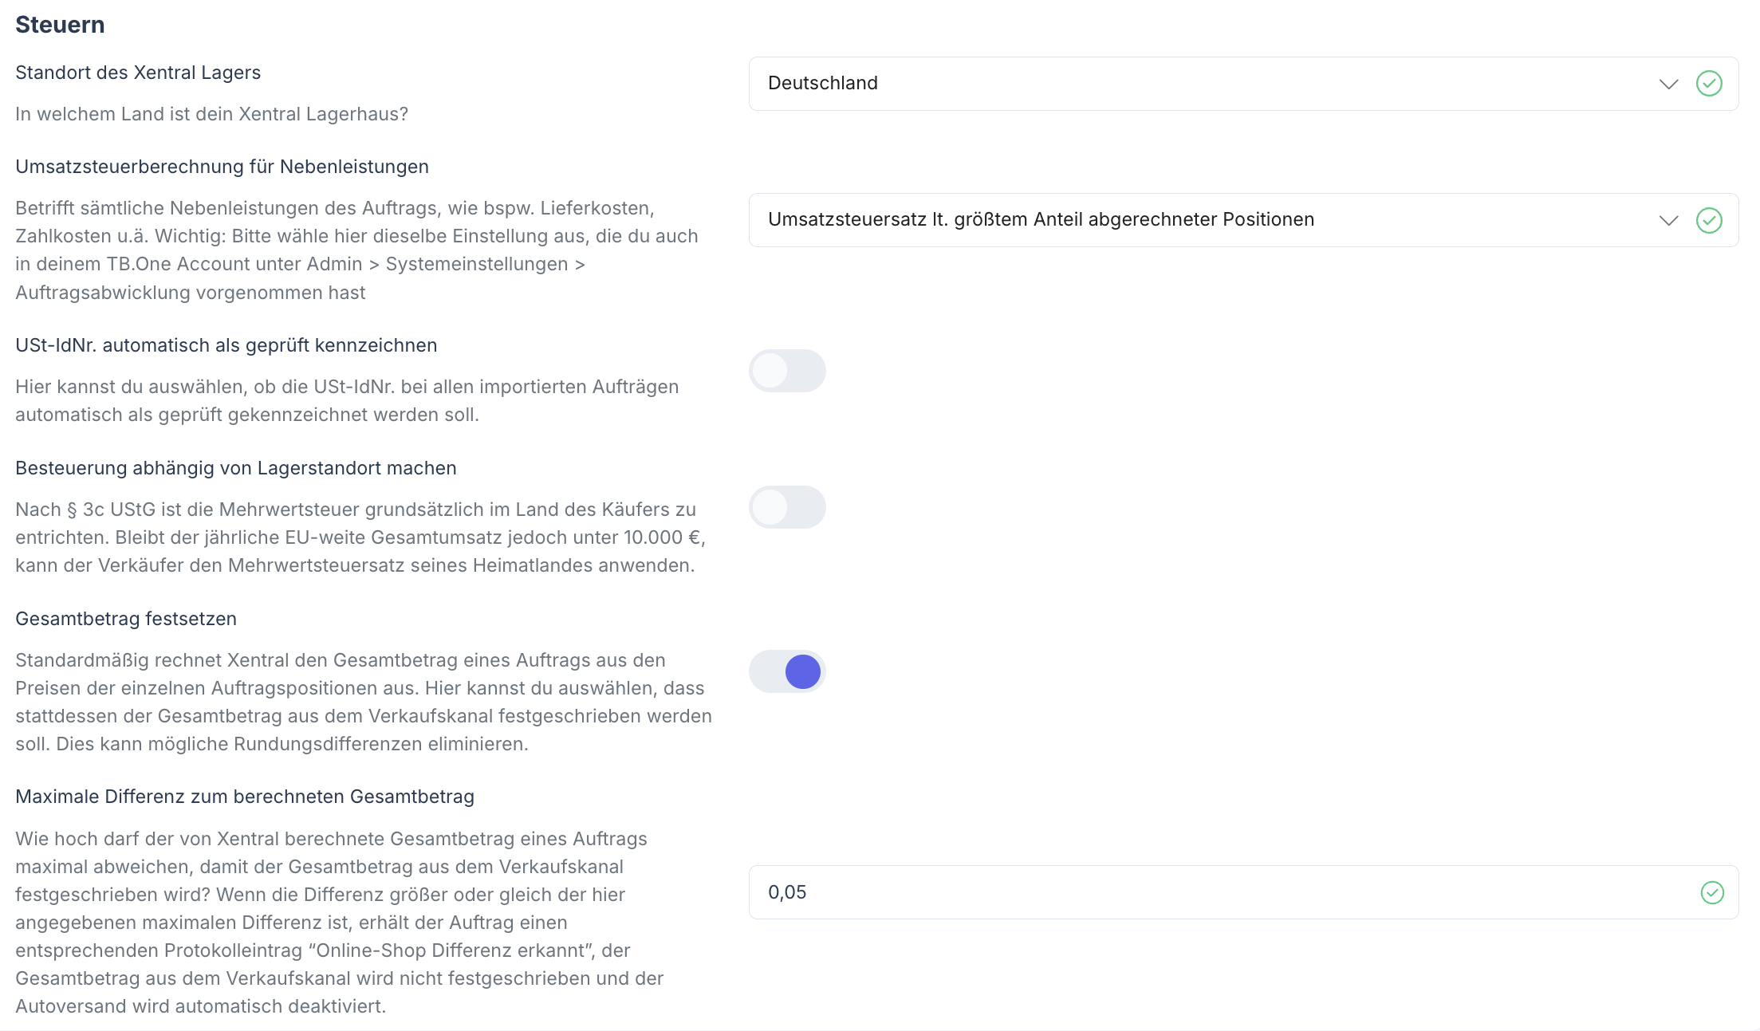Click the validation checkmark next to Umsatzsteuersatz dropdown
1760x1031 pixels.
(1710, 221)
